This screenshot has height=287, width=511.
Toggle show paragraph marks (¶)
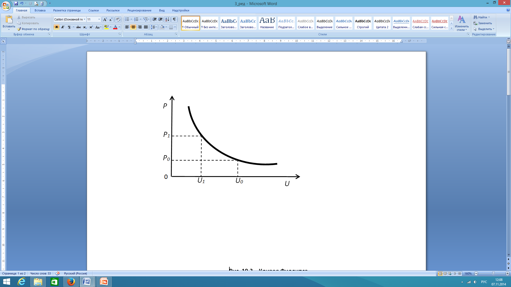click(x=174, y=19)
